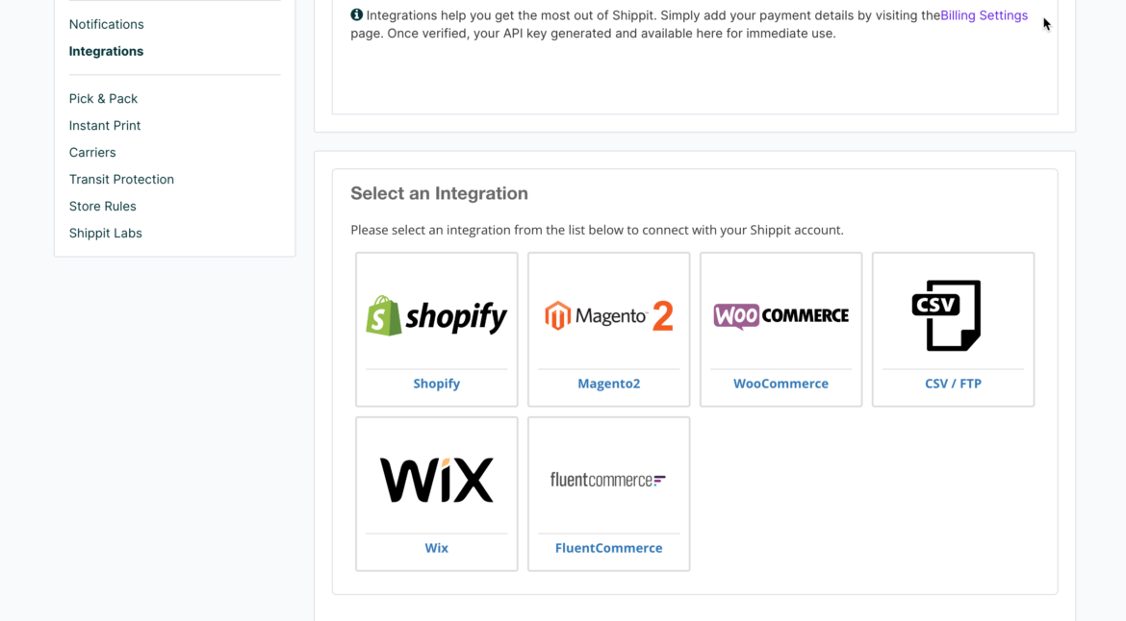Screen dimensions: 1126x621
Task: Go to Notifications in sidebar
Action: click(106, 24)
